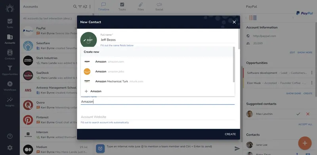Viewport: 317px width, 155px height.
Task: Click SHOW MORE under Account Information
Action: (x=305, y=53)
